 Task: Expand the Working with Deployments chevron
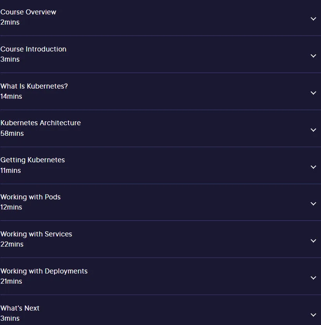click(313, 278)
